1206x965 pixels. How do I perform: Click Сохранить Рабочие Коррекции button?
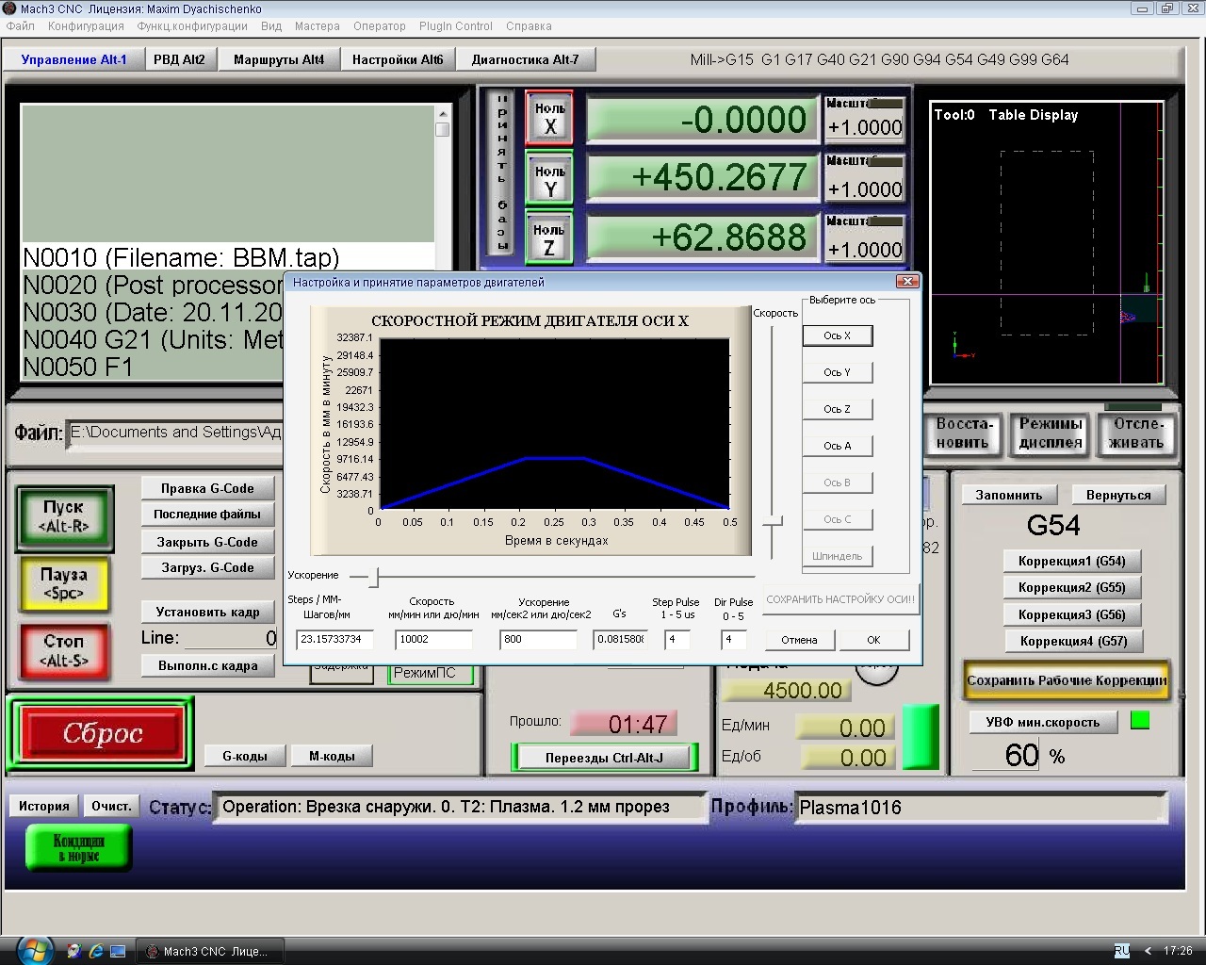tap(1067, 680)
